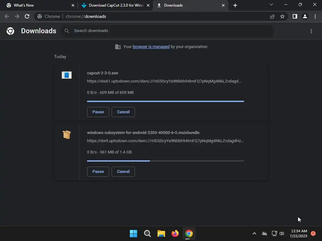Viewport: 322px width, 241px height.
Task: Click the search magnifier icon in Downloads
Action: click(x=67, y=31)
